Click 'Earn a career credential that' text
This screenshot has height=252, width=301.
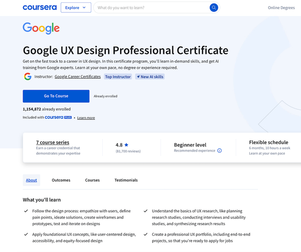(x=58, y=148)
